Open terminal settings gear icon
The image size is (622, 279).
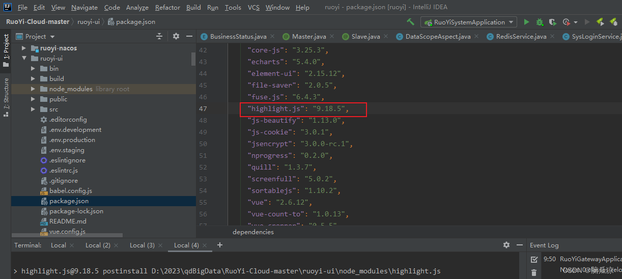pyautogui.click(x=506, y=245)
